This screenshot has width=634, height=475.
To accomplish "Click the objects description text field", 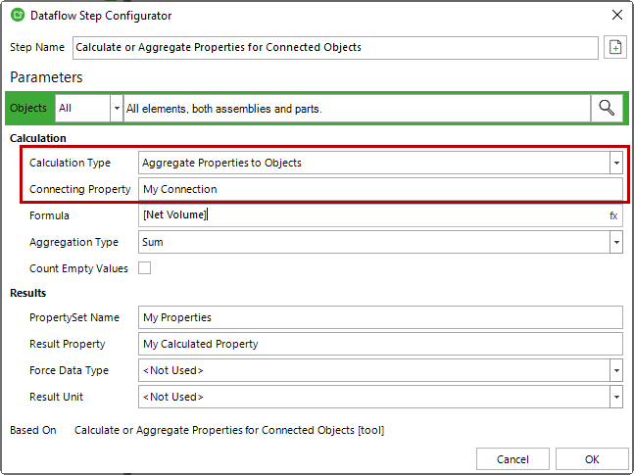I will point(357,109).
